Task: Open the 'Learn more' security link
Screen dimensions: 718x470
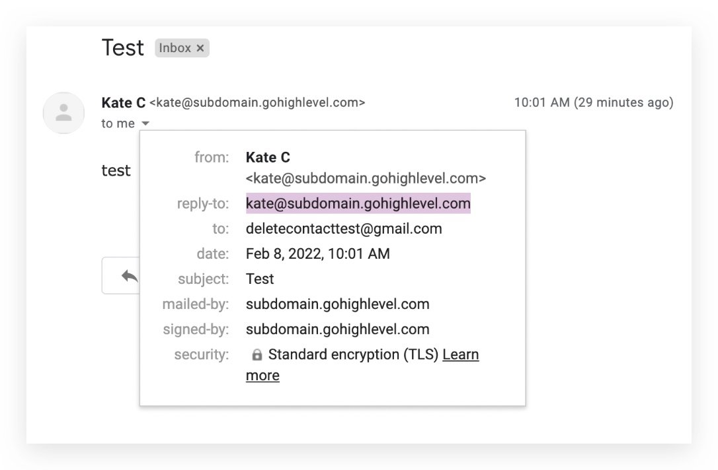Action: (460, 354)
